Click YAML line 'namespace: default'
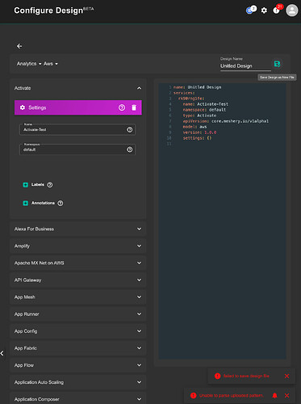301x404 pixels. click(x=204, y=110)
